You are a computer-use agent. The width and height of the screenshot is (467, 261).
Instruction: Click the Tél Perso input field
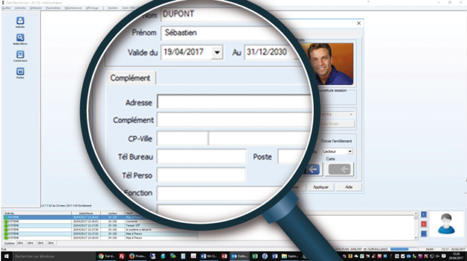pyautogui.click(x=201, y=175)
